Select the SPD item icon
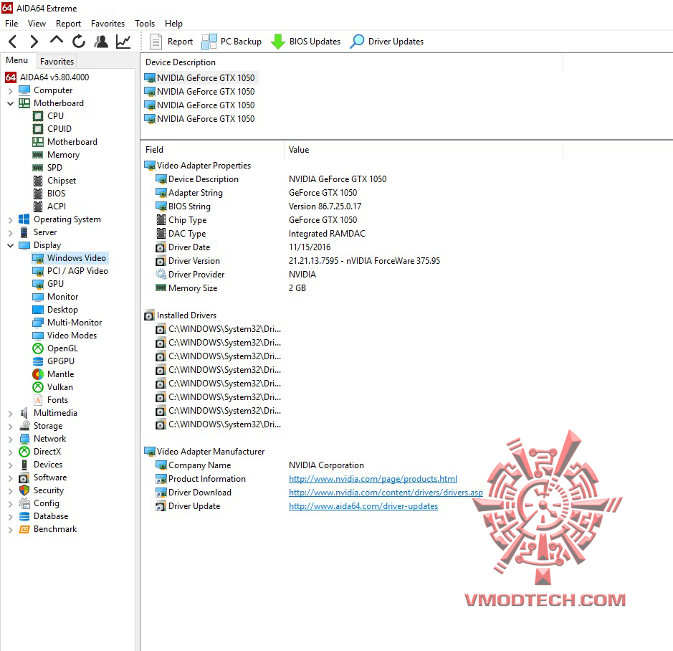The height and width of the screenshot is (651, 673). coord(38,168)
